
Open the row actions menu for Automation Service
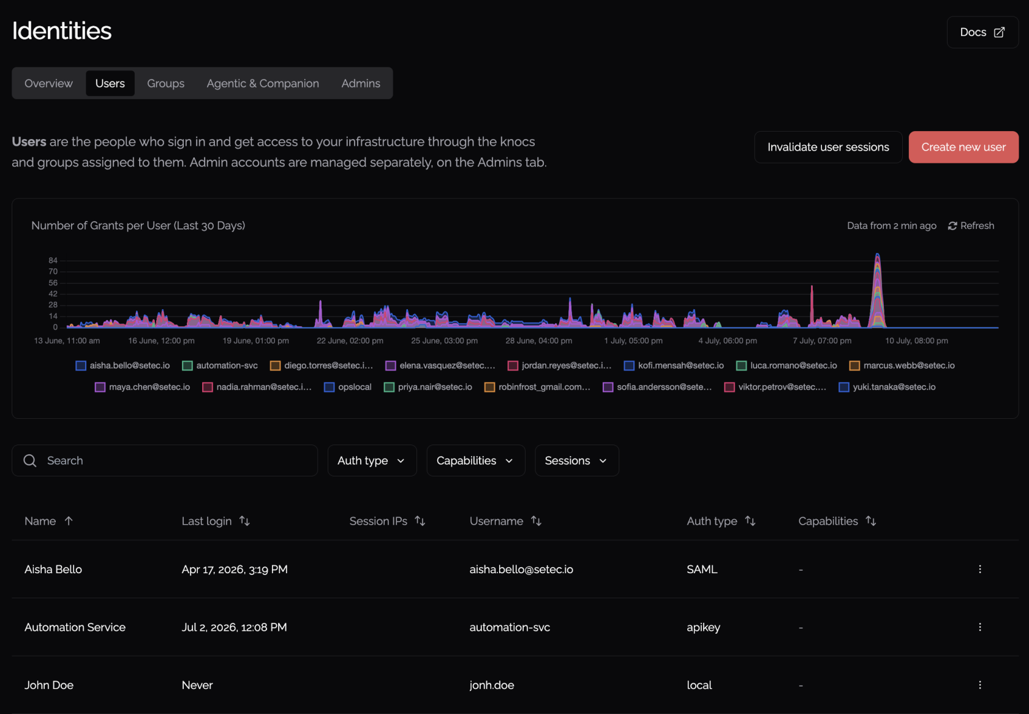point(980,627)
